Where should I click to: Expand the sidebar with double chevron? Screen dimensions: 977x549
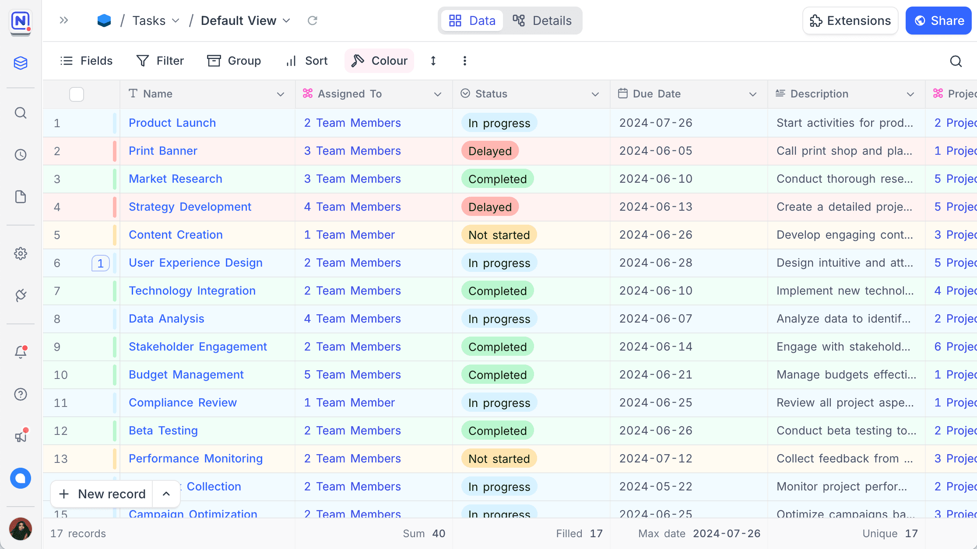(64, 20)
